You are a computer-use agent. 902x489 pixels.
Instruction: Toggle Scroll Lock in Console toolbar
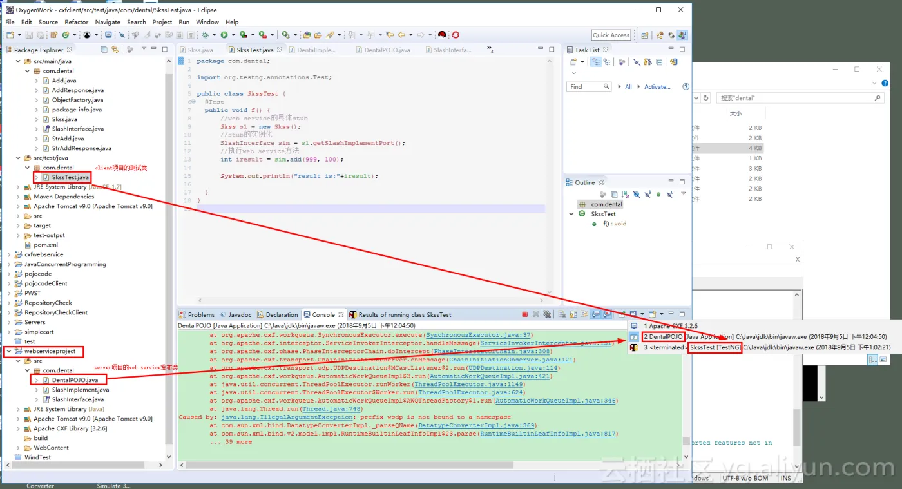(x=573, y=314)
